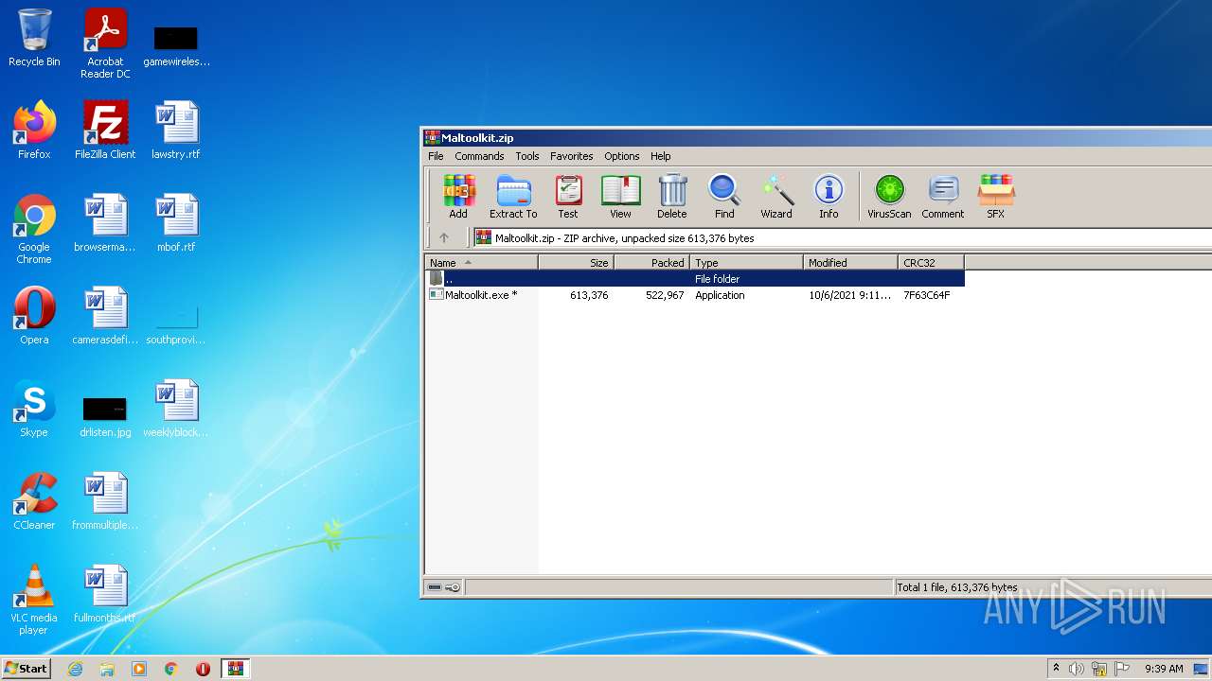
Task: Sort by Type column header
Action: 746,263
